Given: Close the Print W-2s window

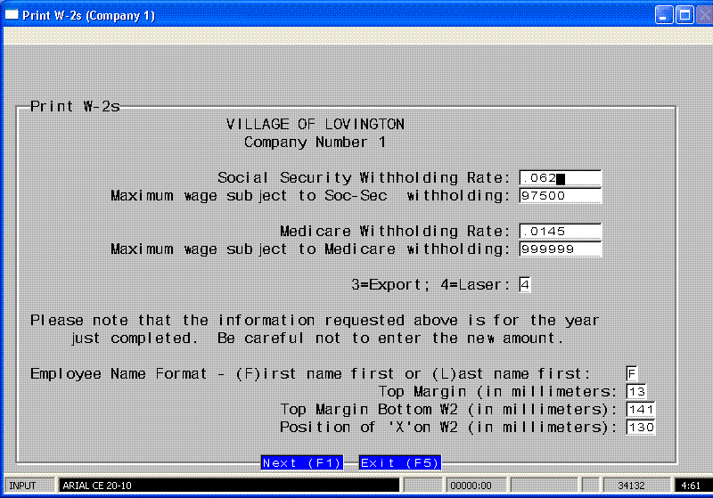Looking at the screenshot, I should point(702,15).
